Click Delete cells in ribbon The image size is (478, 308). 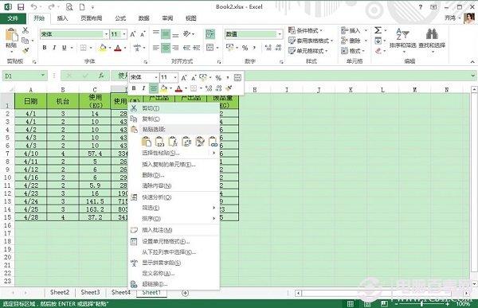[x=351, y=41]
